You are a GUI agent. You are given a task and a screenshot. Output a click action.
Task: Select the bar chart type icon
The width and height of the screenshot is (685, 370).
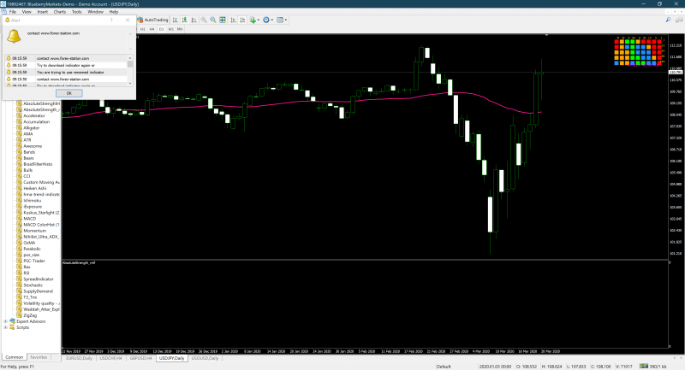pyautogui.click(x=176, y=20)
